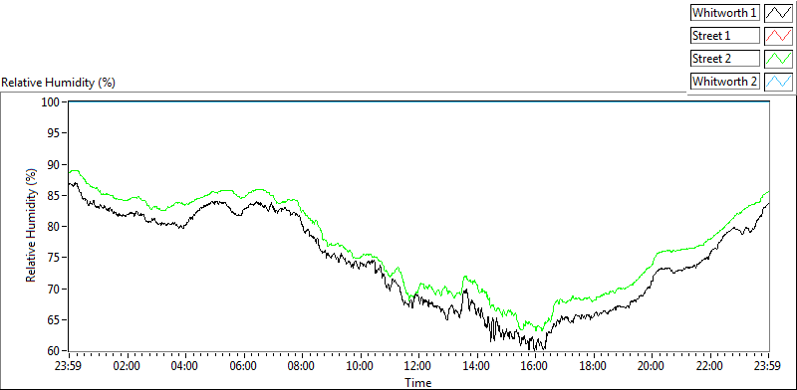Image resolution: width=797 pixels, height=390 pixels.
Task: Select the Whitworth 1 legend label
Action: [724, 13]
